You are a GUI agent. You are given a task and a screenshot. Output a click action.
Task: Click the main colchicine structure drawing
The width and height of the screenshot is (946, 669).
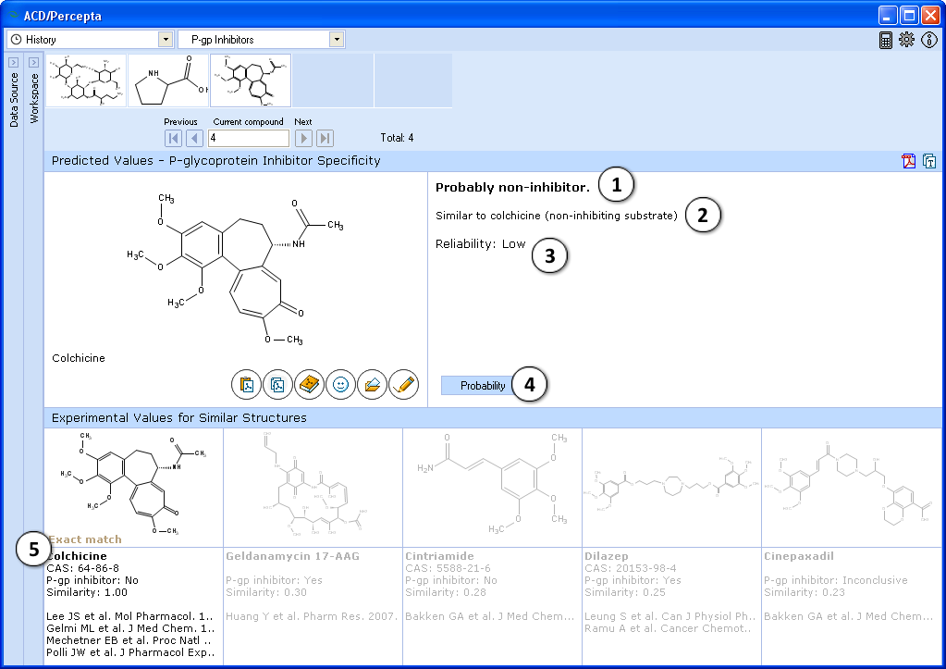[x=235, y=269]
